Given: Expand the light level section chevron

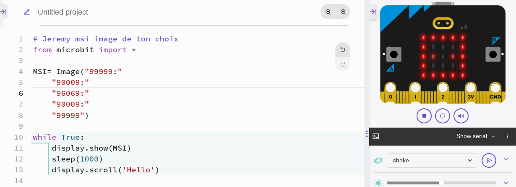Looking at the screenshot, I should pos(506,183).
